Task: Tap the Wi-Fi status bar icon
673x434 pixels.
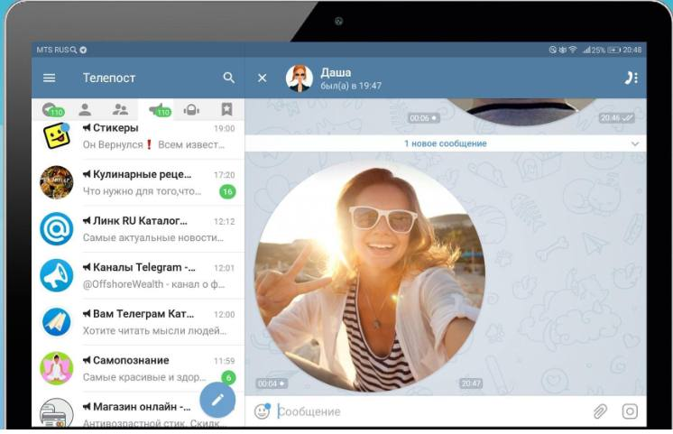Action: (573, 50)
